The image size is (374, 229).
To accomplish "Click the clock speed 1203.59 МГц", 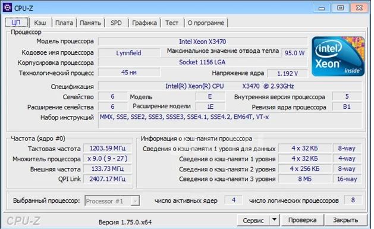I will pyautogui.click(x=108, y=148).
